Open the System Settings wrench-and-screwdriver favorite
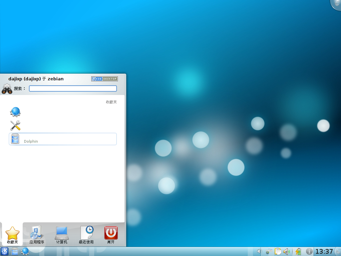341x256 pixels. click(15, 125)
